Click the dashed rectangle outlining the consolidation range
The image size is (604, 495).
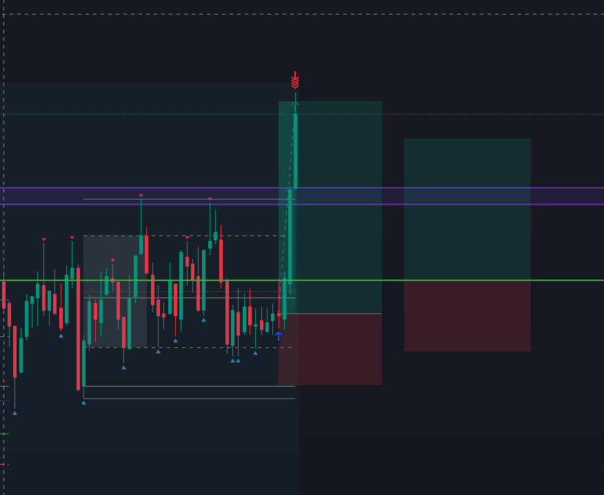[x=172, y=235]
